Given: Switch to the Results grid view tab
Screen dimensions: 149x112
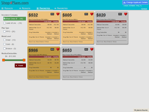Looking at the screenshot, I should tap(7, 8).
